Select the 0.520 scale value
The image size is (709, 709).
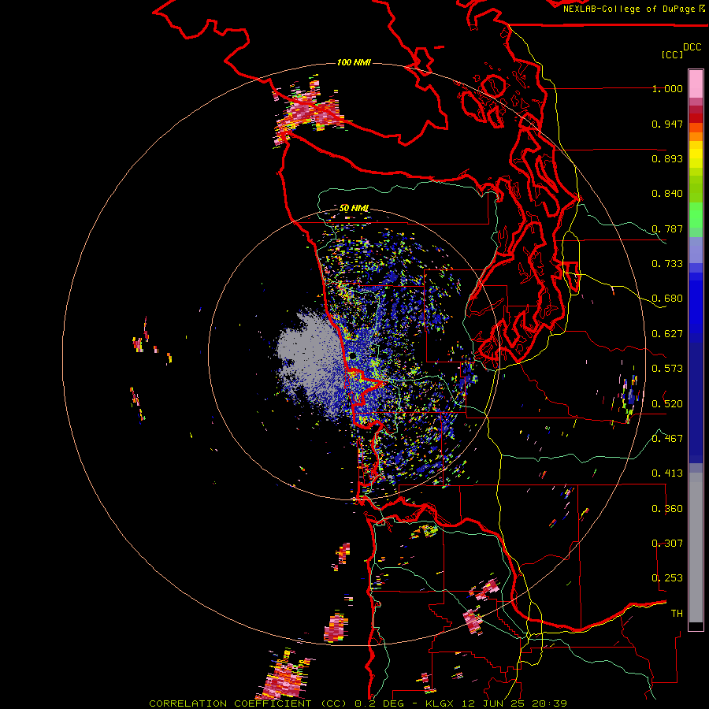[667, 403]
